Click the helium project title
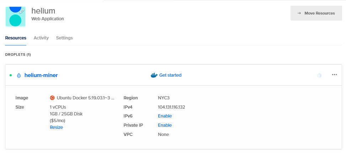The height and width of the screenshot is (153, 346). click(x=43, y=11)
